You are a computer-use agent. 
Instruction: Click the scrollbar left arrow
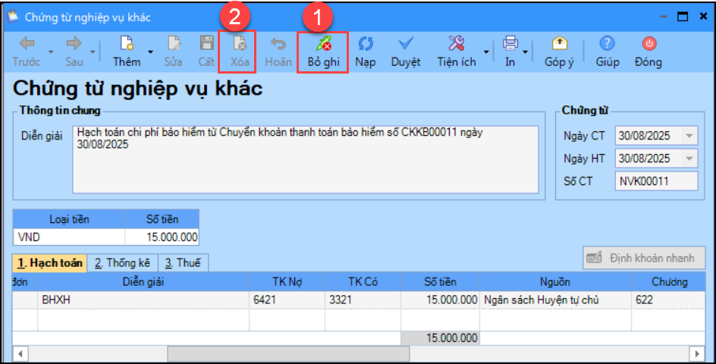click(x=20, y=353)
